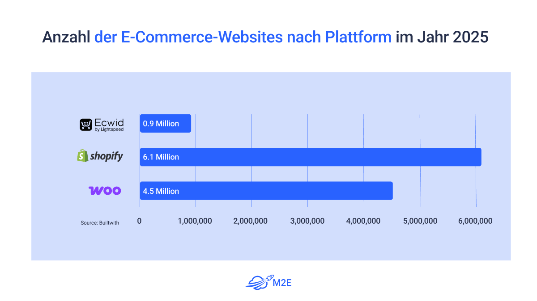Click the Shopify wordmark text

pos(107,156)
